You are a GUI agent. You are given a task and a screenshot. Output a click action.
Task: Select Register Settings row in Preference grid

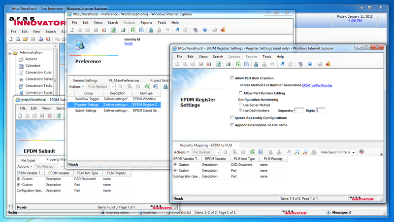(114, 105)
